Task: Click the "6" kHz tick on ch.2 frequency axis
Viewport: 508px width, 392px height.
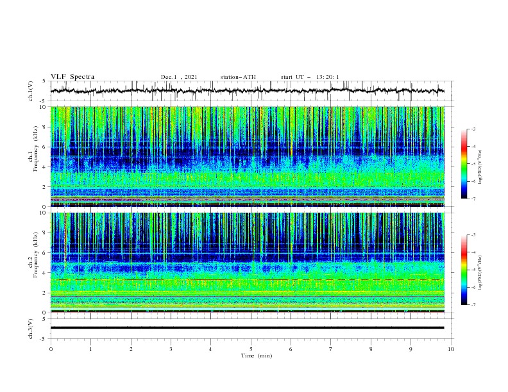Action: click(44, 253)
